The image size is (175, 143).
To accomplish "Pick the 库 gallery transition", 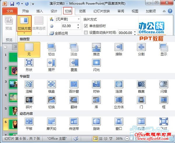I will 96,102.
